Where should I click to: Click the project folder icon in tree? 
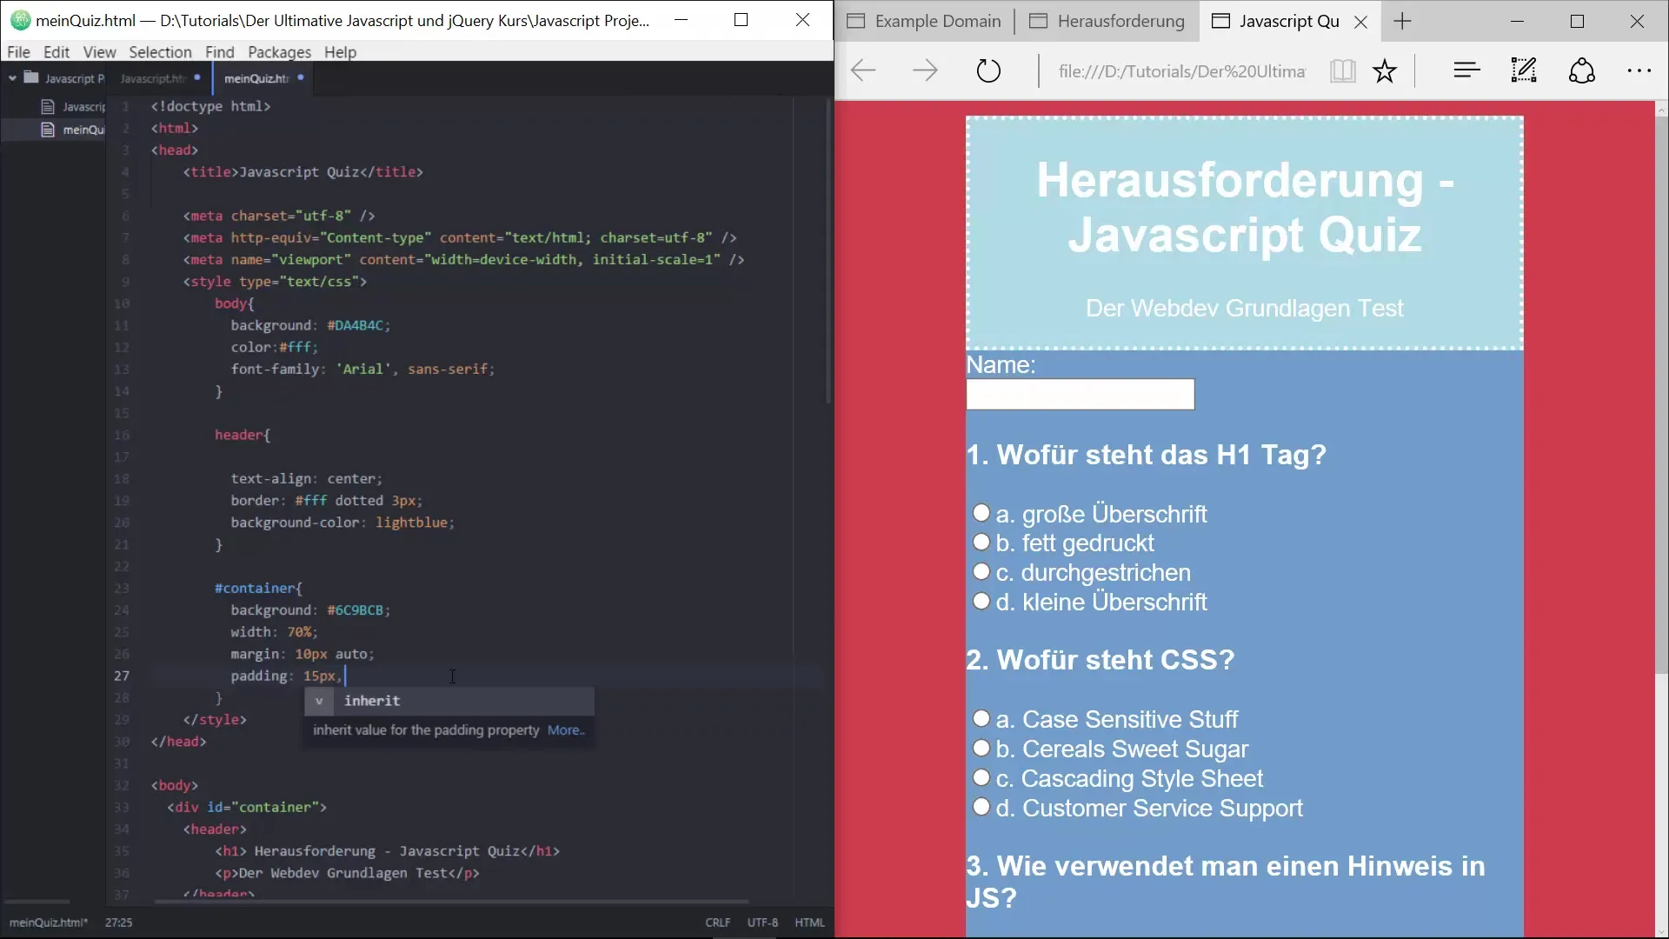click(x=31, y=77)
